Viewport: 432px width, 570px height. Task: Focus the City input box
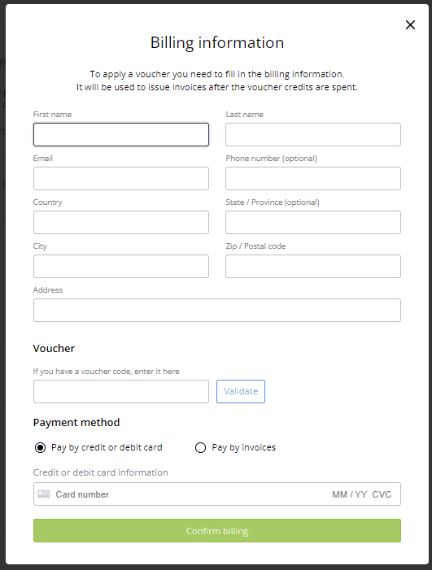tap(121, 267)
